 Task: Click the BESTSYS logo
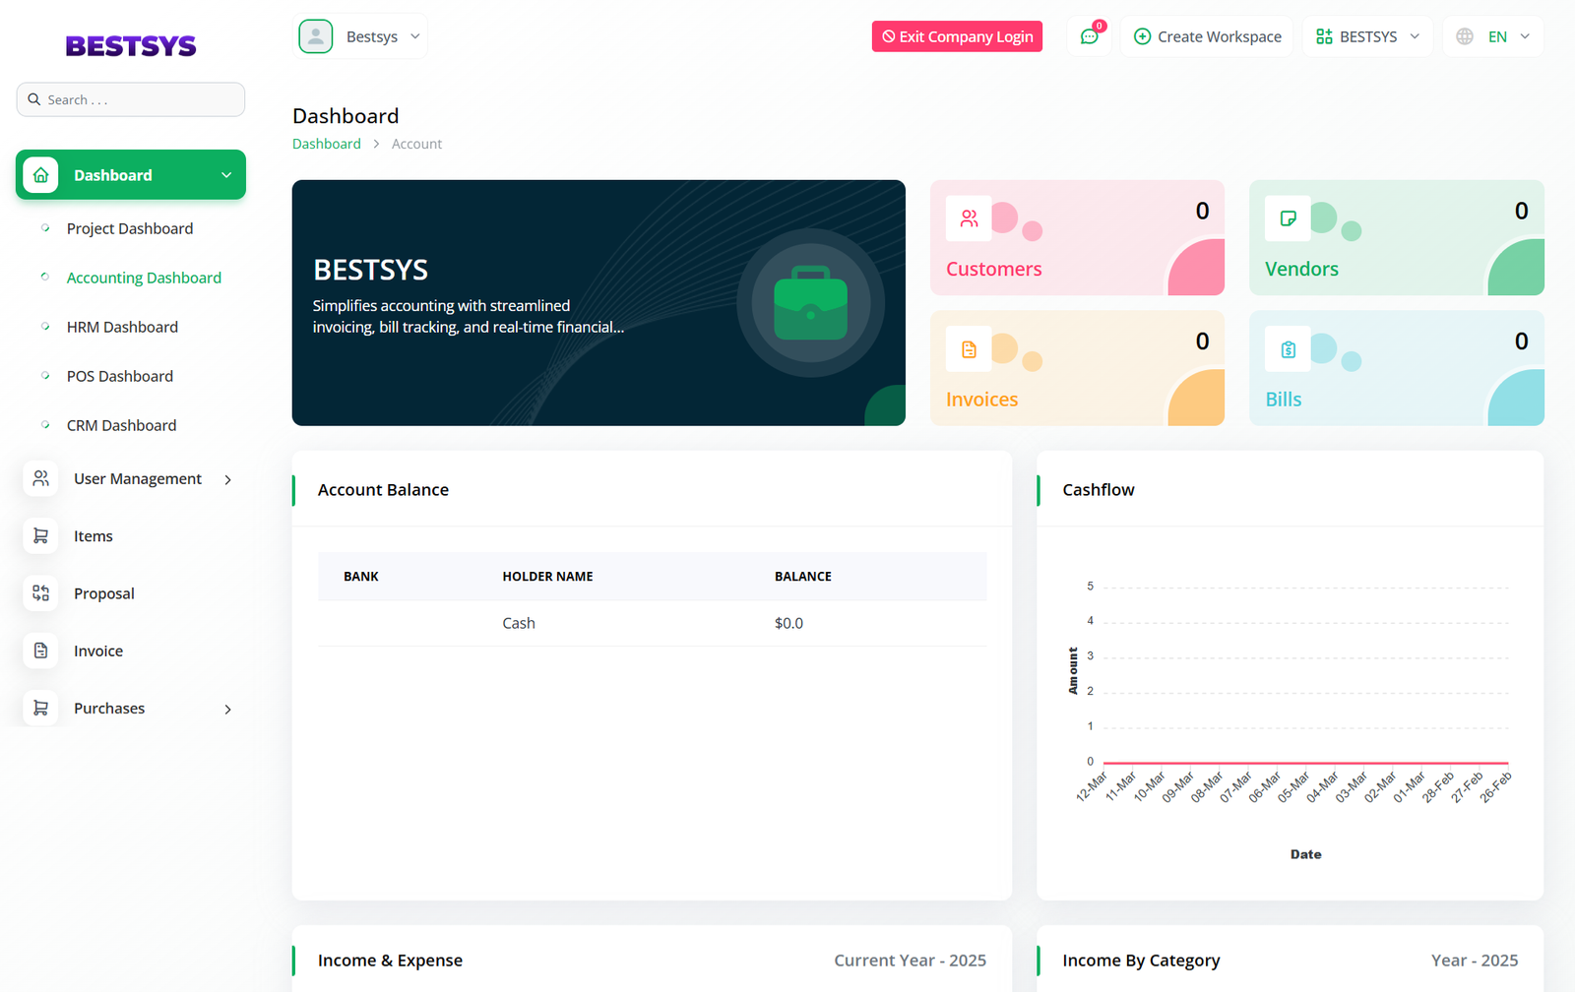tap(131, 46)
